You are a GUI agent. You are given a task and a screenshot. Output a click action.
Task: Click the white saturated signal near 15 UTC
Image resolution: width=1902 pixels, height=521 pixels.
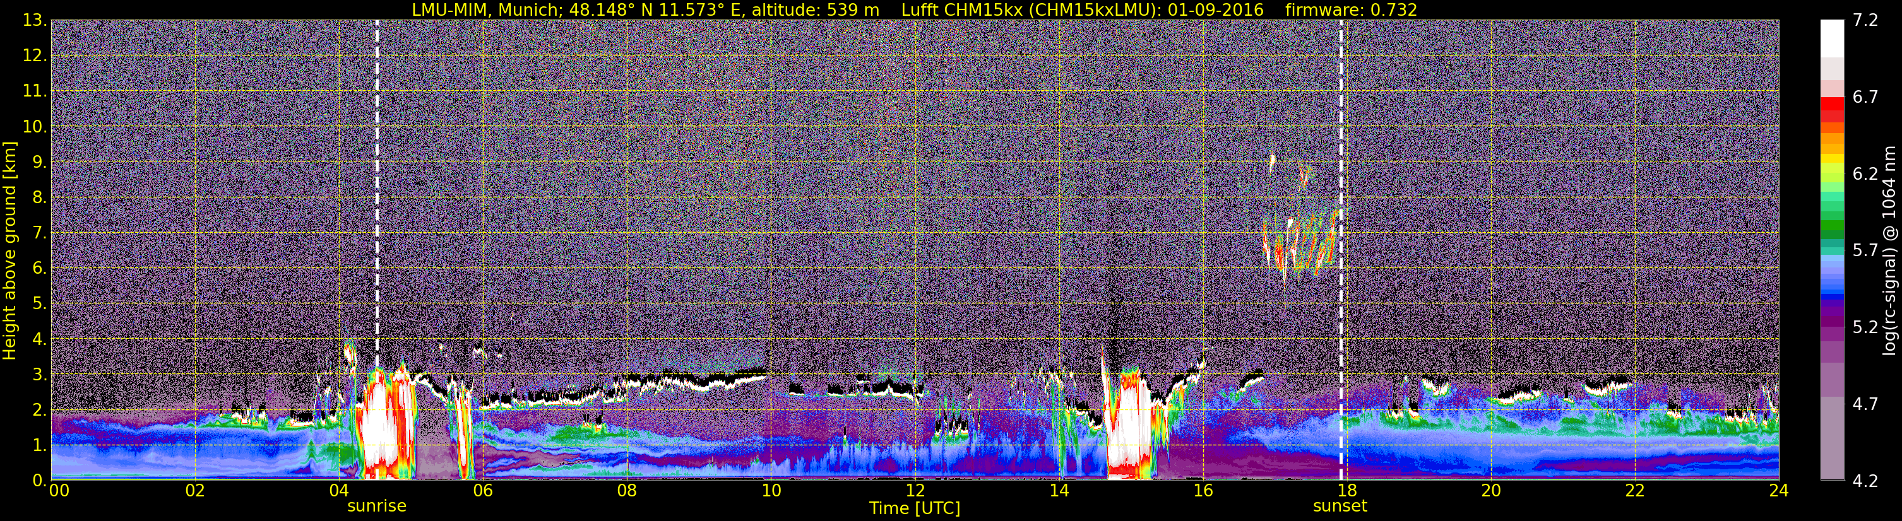pos(1130,424)
